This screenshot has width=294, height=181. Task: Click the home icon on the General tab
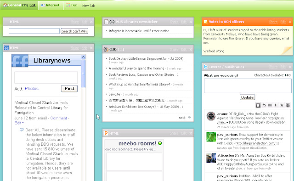tap(5, 5)
